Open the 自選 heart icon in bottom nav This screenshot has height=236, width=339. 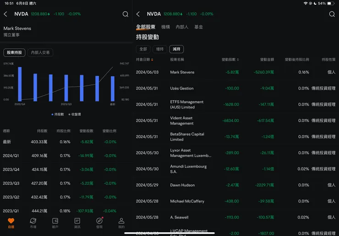tap(11, 223)
